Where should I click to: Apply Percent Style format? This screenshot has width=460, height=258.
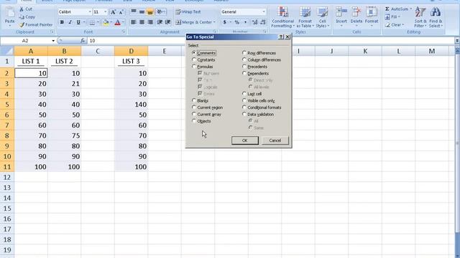click(x=236, y=22)
